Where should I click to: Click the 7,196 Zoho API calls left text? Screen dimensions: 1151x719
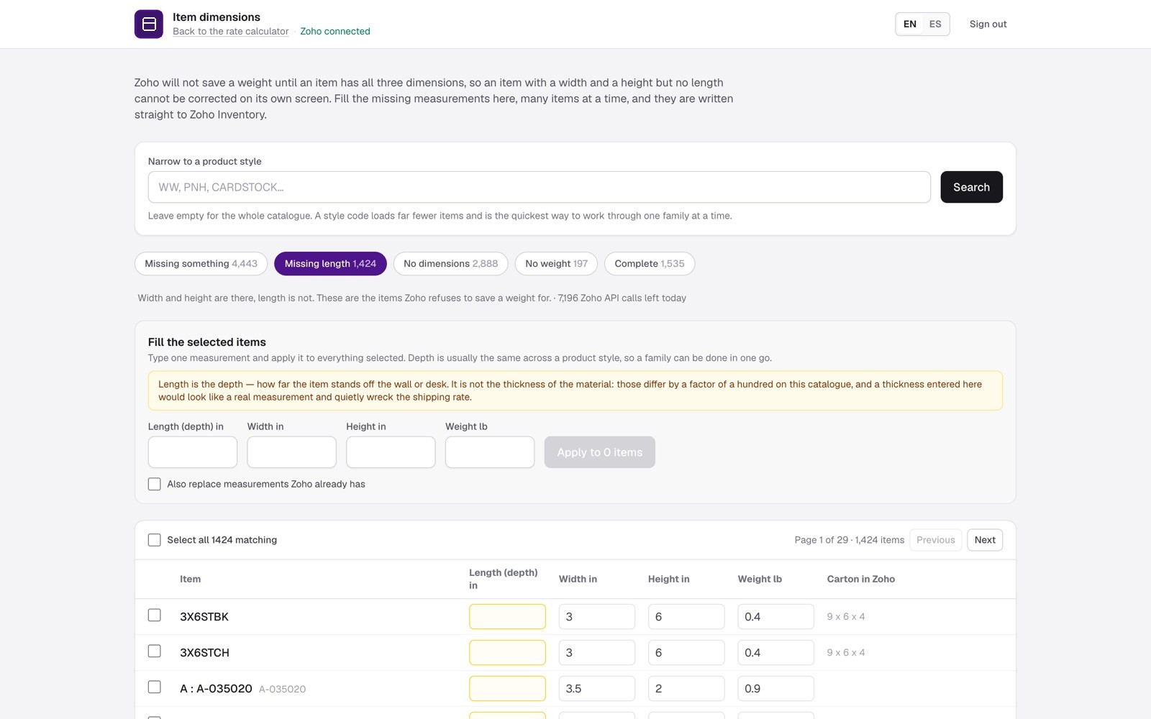[x=622, y=298]
